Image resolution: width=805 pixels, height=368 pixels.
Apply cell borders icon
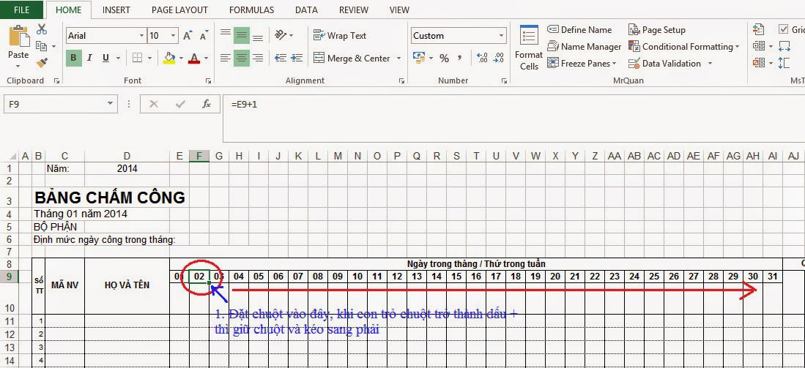(x=137, y=58)
